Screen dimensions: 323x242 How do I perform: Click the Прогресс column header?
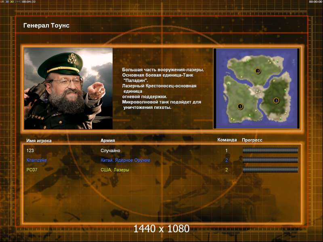tap(252, 140)
